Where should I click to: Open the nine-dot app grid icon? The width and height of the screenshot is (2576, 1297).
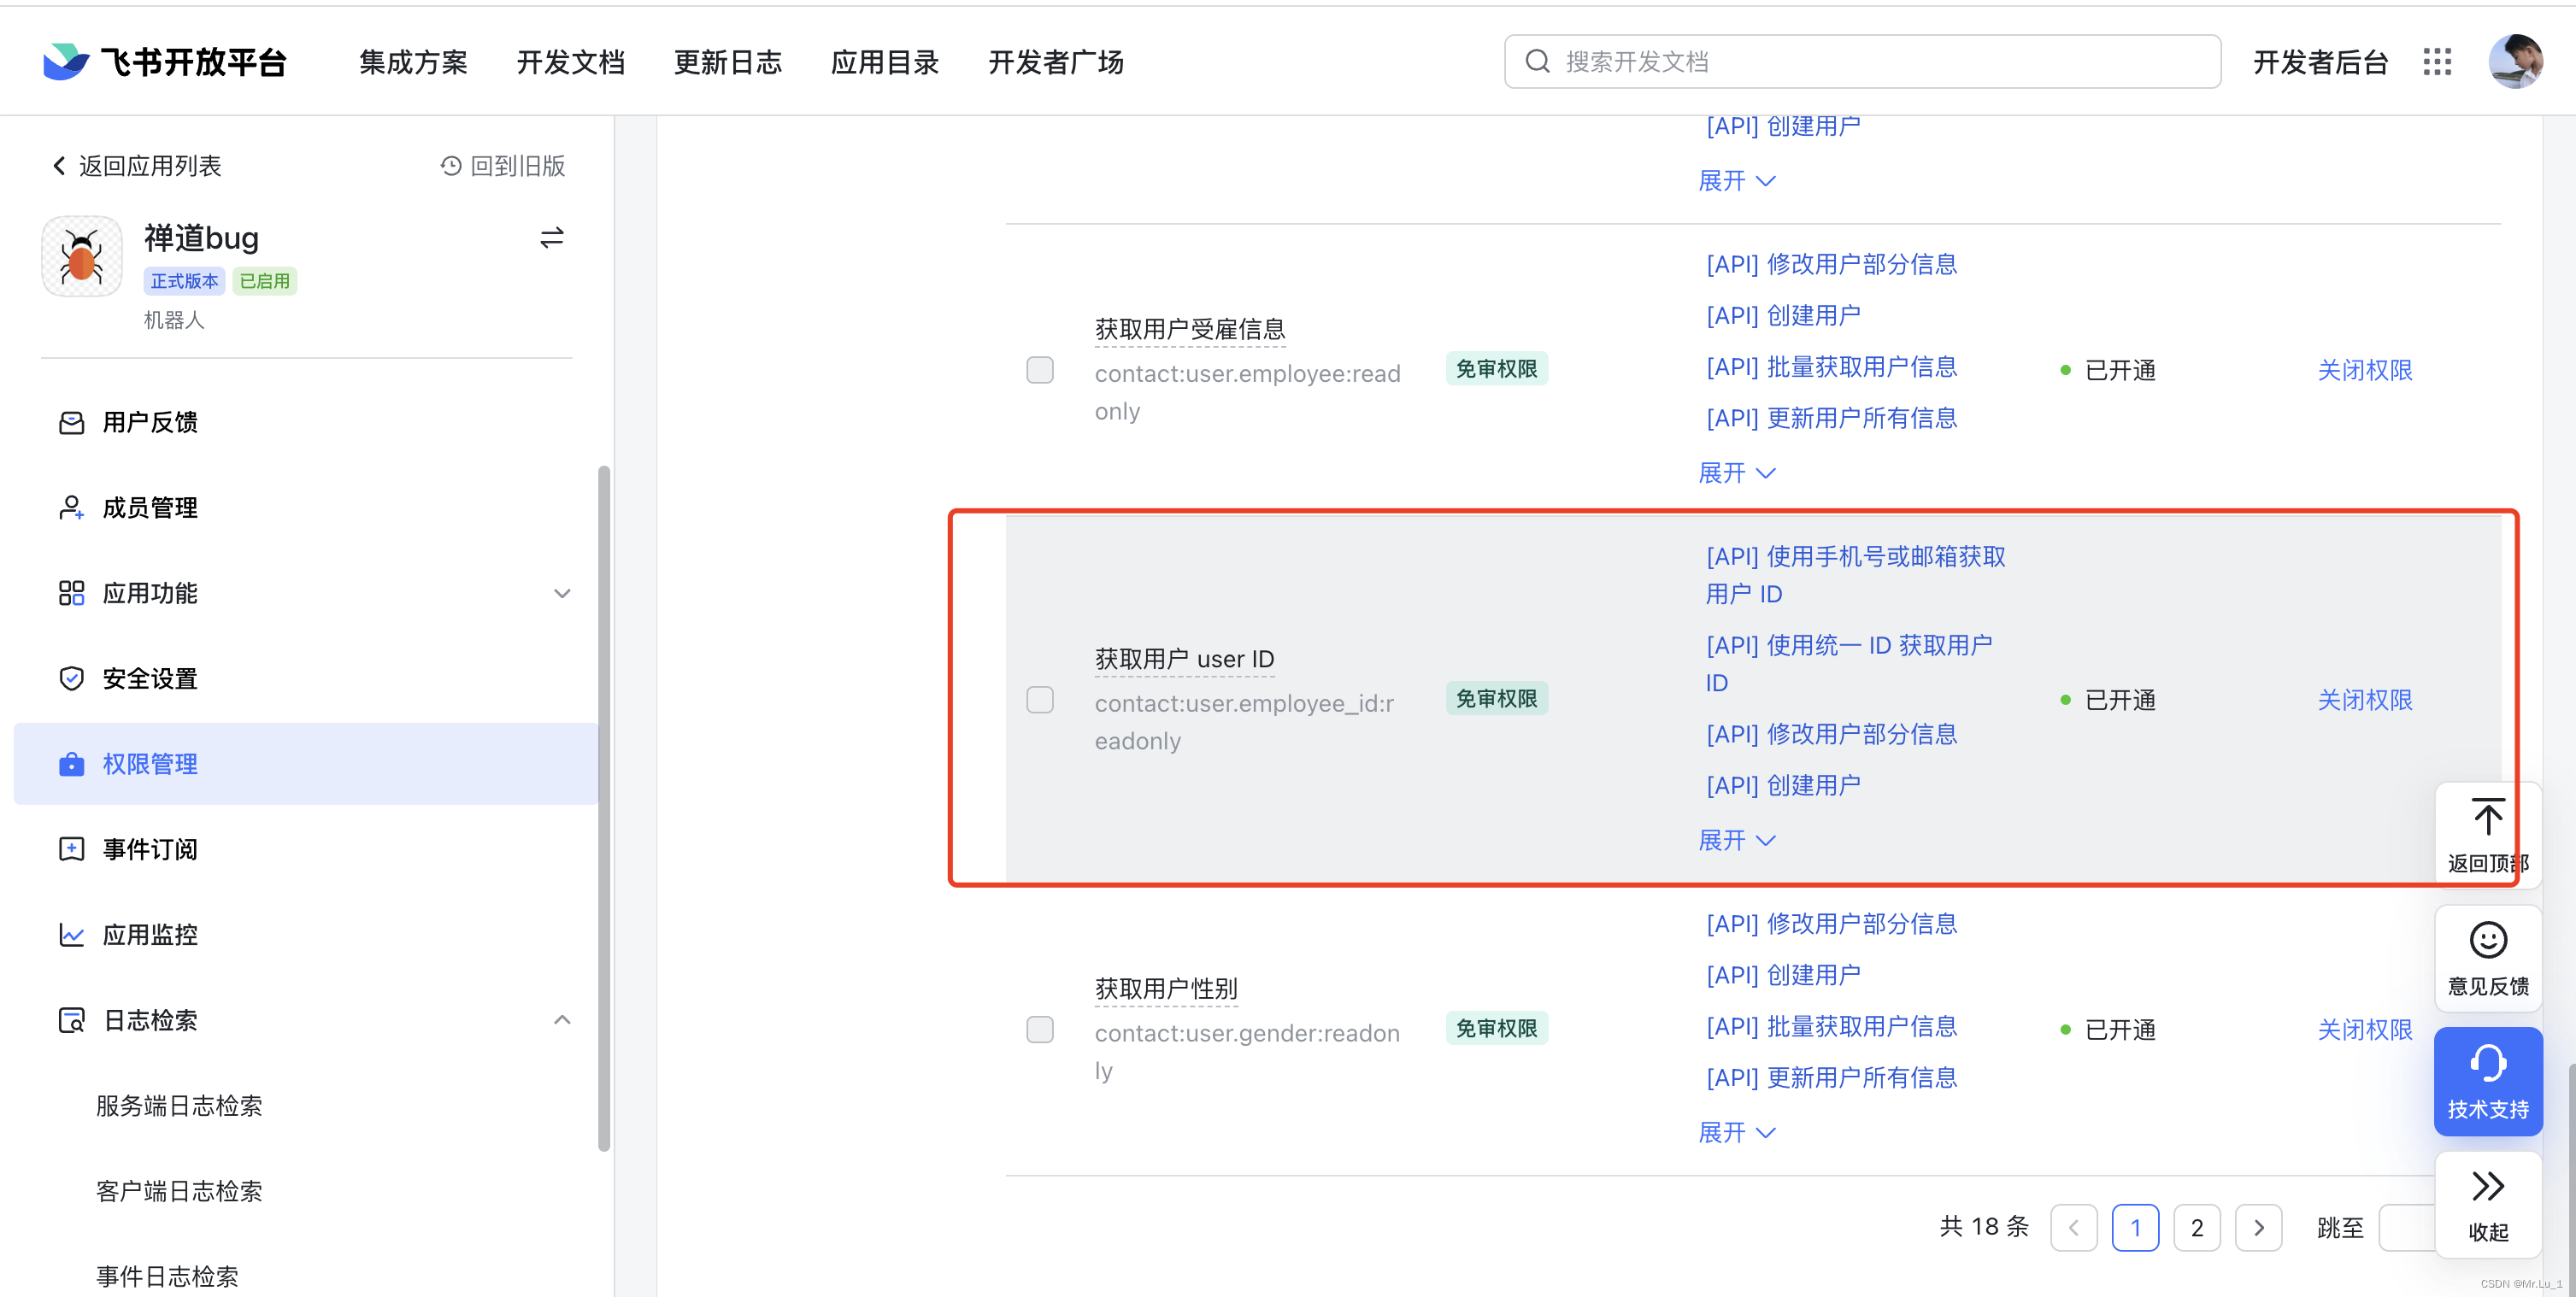[2437, 62]
